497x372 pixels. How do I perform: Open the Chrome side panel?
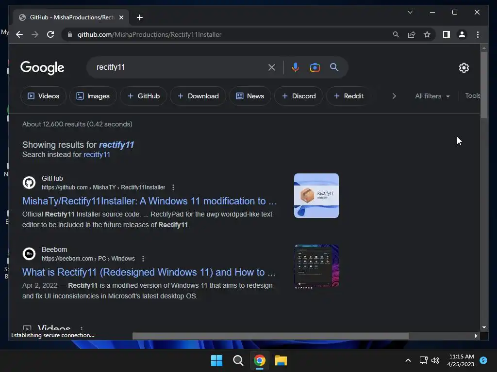coord(447,34)
